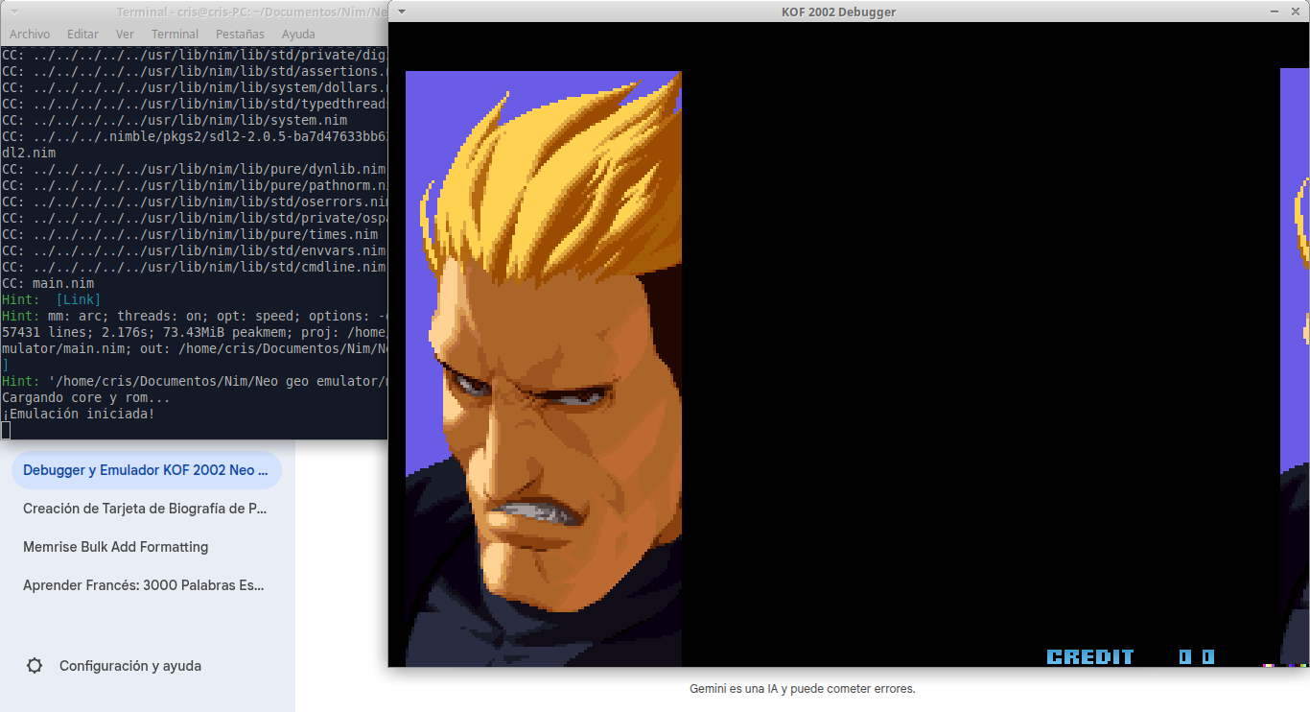This screenshot has width=1310, height=712.
Task: Click '¡Emulación iniciada!' terminal line
Action: pyautogui.click(x=79, y=414)
